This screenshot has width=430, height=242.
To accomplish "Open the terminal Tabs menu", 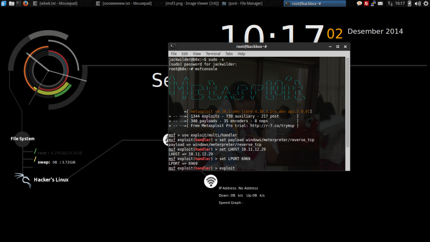I will [x=229, y=54].
